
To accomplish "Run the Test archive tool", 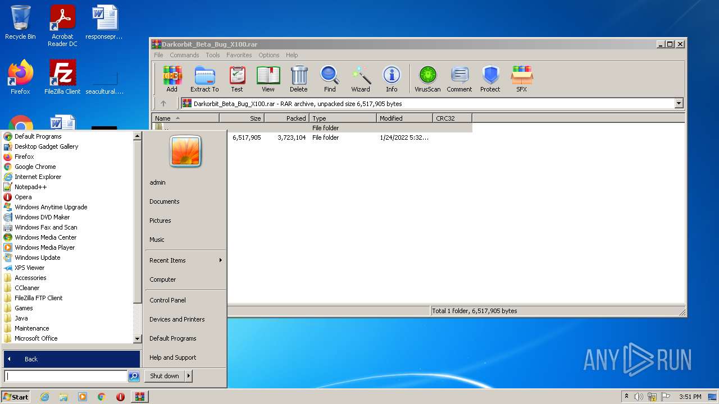I will [x=237, y=79].
